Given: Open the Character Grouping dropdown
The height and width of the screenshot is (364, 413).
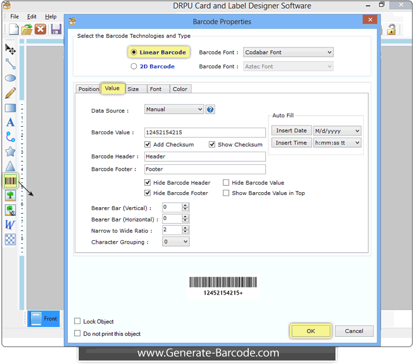Looking at the screenshot, I should click(176, 241).
